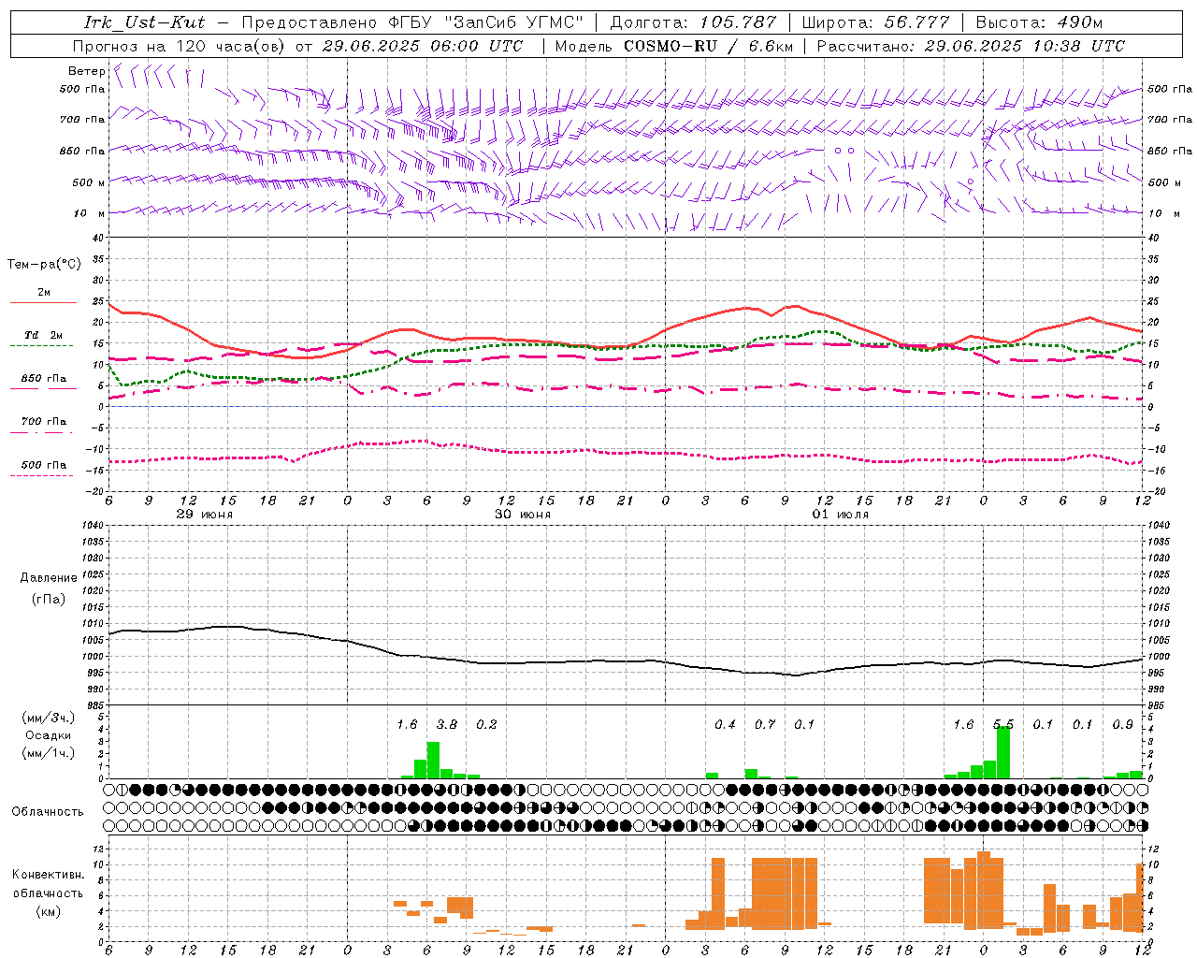Viewport: 1197px width, 958px height.
Task: Click the '(гПа)' unit under Давление
Action: pos(49,600)
